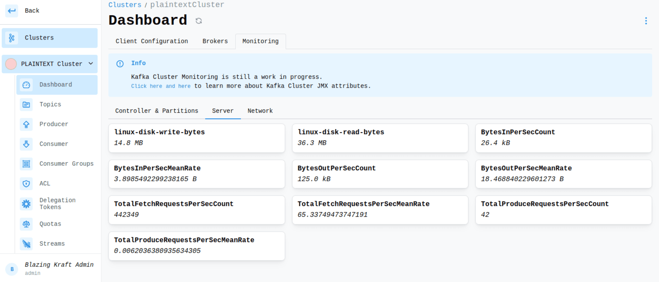
Task: Click the Streams icon in sidebar
Action: click(x=26, y=244)
